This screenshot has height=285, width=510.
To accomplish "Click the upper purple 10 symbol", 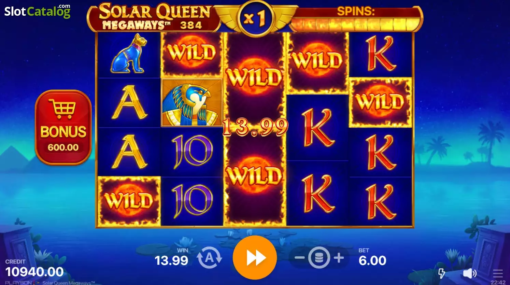I will (x=192, y=152).
